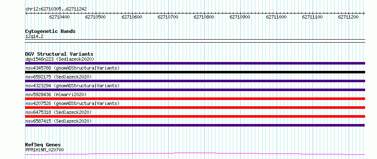Click the nsv6592175 (Sedlazeck2020) label

[x=58, y=77]
